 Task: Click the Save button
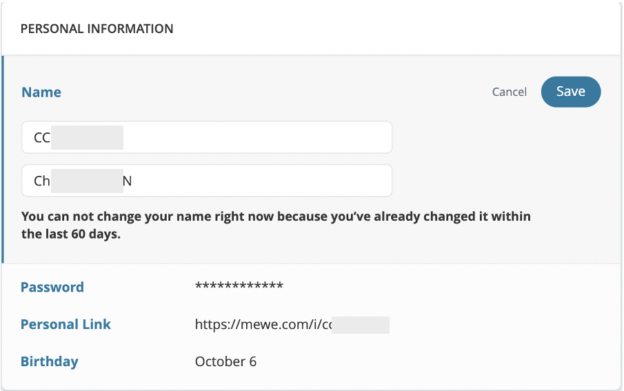tap(571, 92)
